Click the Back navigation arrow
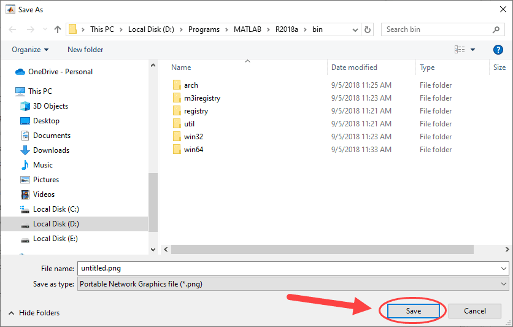The image size is (513, 327). tap(12, 29)
